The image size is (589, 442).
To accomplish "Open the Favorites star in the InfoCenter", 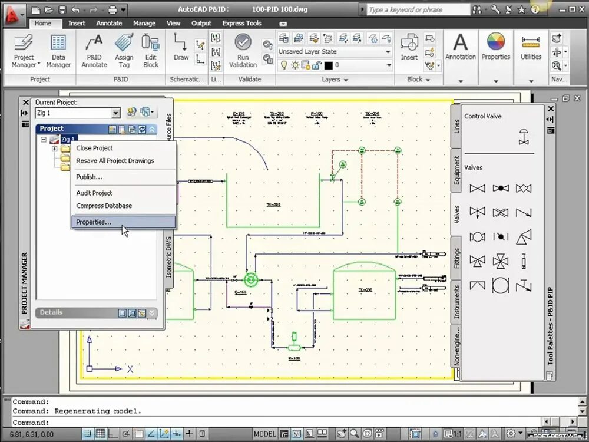I will pyautogui.click(x=521, y=10).
